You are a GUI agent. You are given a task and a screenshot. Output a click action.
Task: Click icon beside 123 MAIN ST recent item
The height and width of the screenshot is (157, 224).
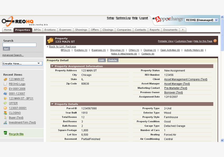[x=5, y=79]
